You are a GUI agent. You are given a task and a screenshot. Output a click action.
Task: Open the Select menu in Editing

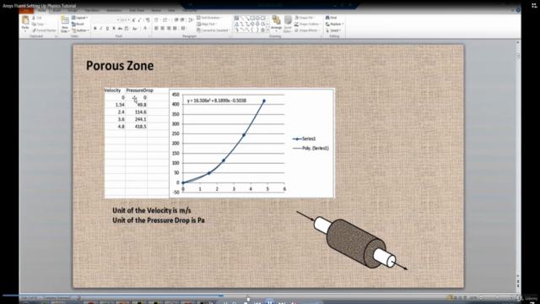333,30
